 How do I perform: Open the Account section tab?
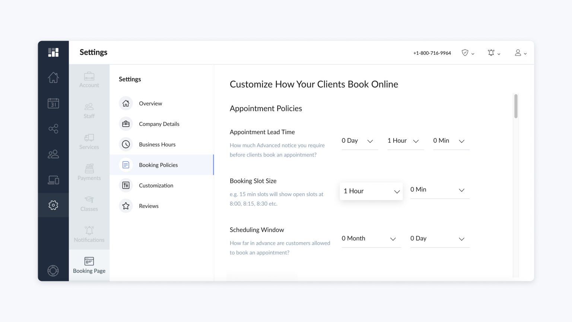(x=89, y=80)
